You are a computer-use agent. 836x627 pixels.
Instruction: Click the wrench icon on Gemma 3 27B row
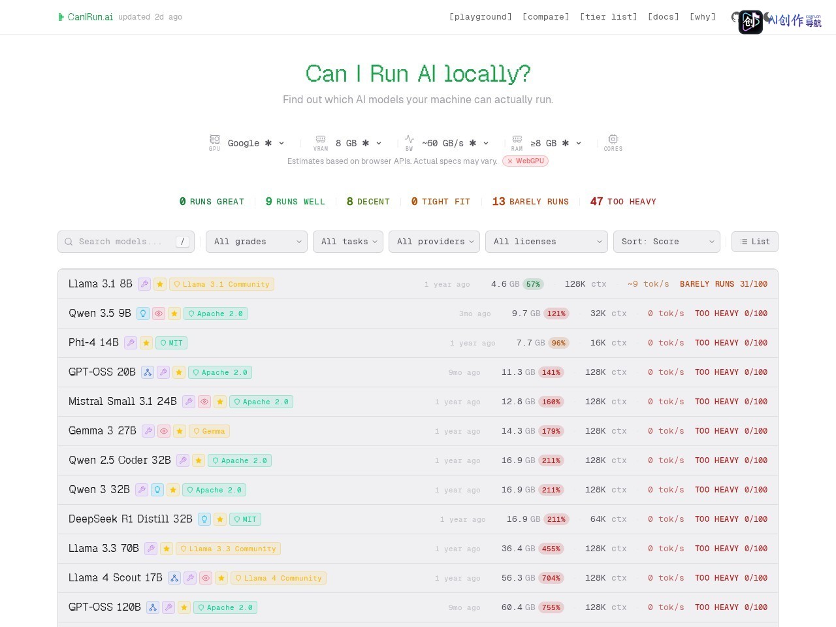(148, 431)
